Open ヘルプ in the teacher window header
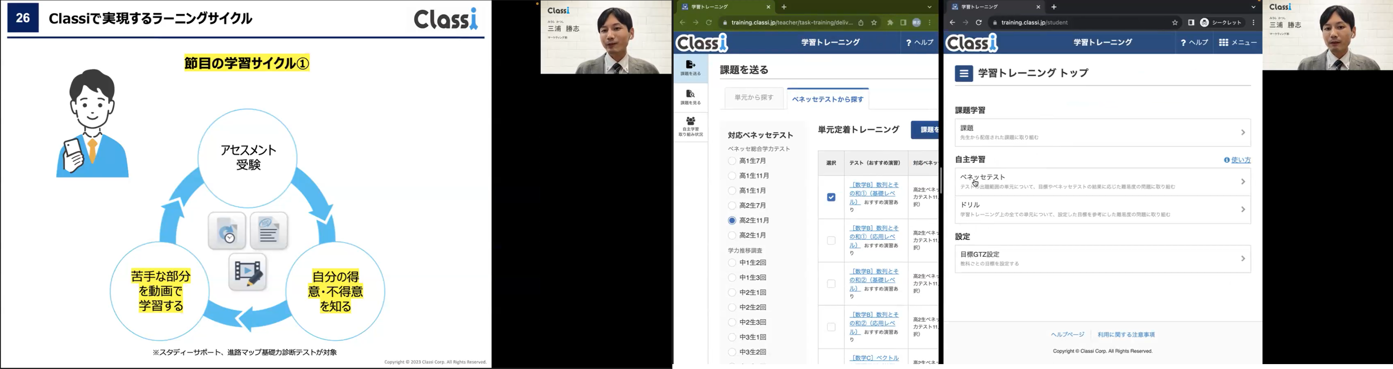The image size is (1393, 369). [x=919, y=42]
